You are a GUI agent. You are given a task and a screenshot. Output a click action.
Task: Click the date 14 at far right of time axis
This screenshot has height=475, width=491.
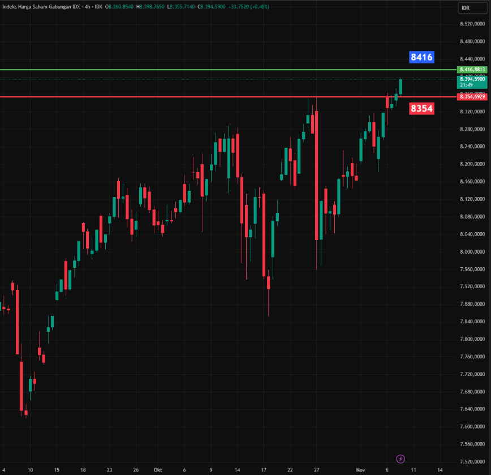pyautogui.click(x=440, y=470)
